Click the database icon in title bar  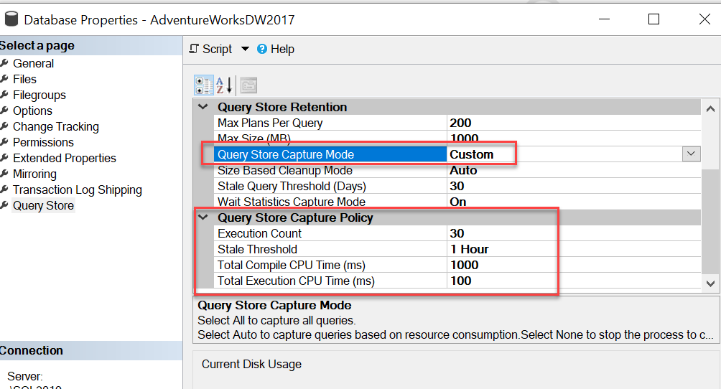11,19
